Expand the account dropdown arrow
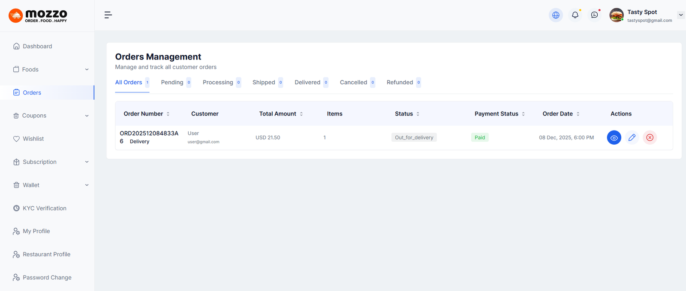The image size is (686, 291). point(680,15)
